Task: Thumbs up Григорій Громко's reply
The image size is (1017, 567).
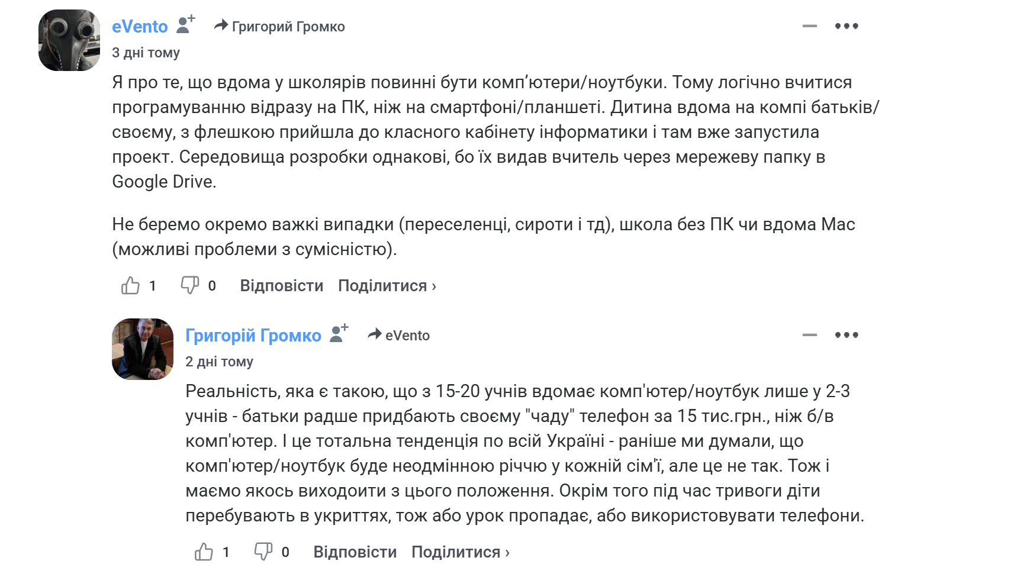Action: click(x=204, y=552)
